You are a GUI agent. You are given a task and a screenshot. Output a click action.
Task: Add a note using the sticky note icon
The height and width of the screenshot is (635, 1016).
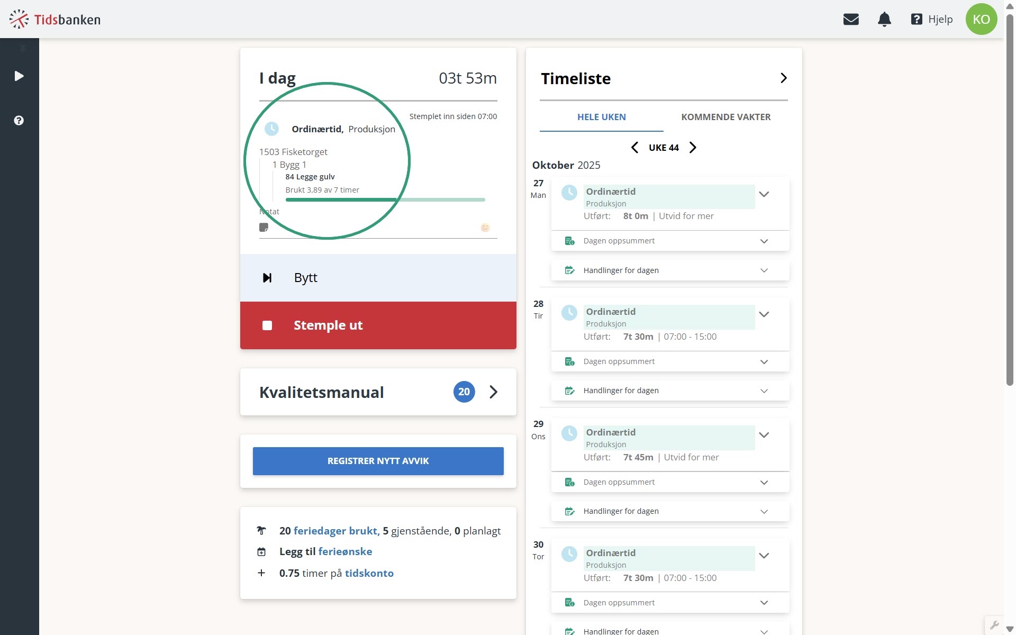pyautogui.click(x=264, y=227)
